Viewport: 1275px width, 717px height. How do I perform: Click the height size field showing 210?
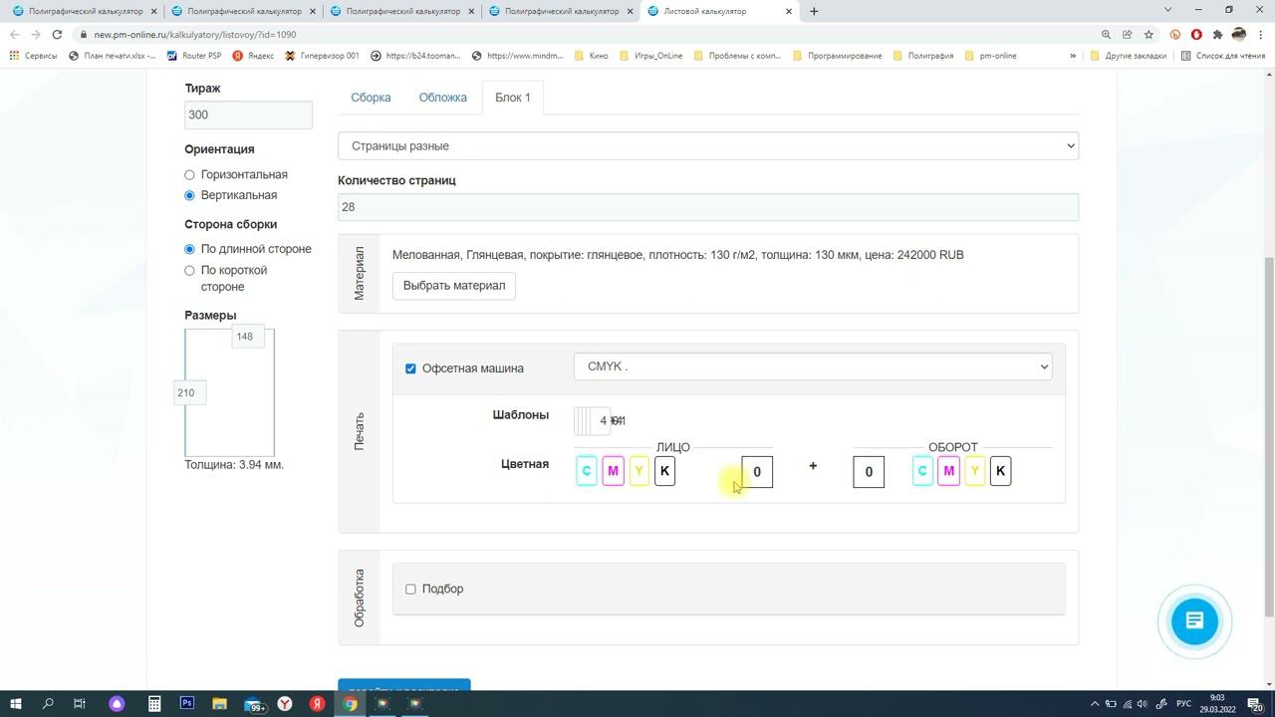click(x=190, y=392)
